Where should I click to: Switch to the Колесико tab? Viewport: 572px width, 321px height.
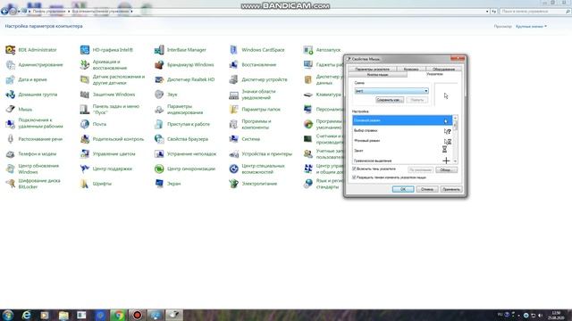(x=411, y=69)
